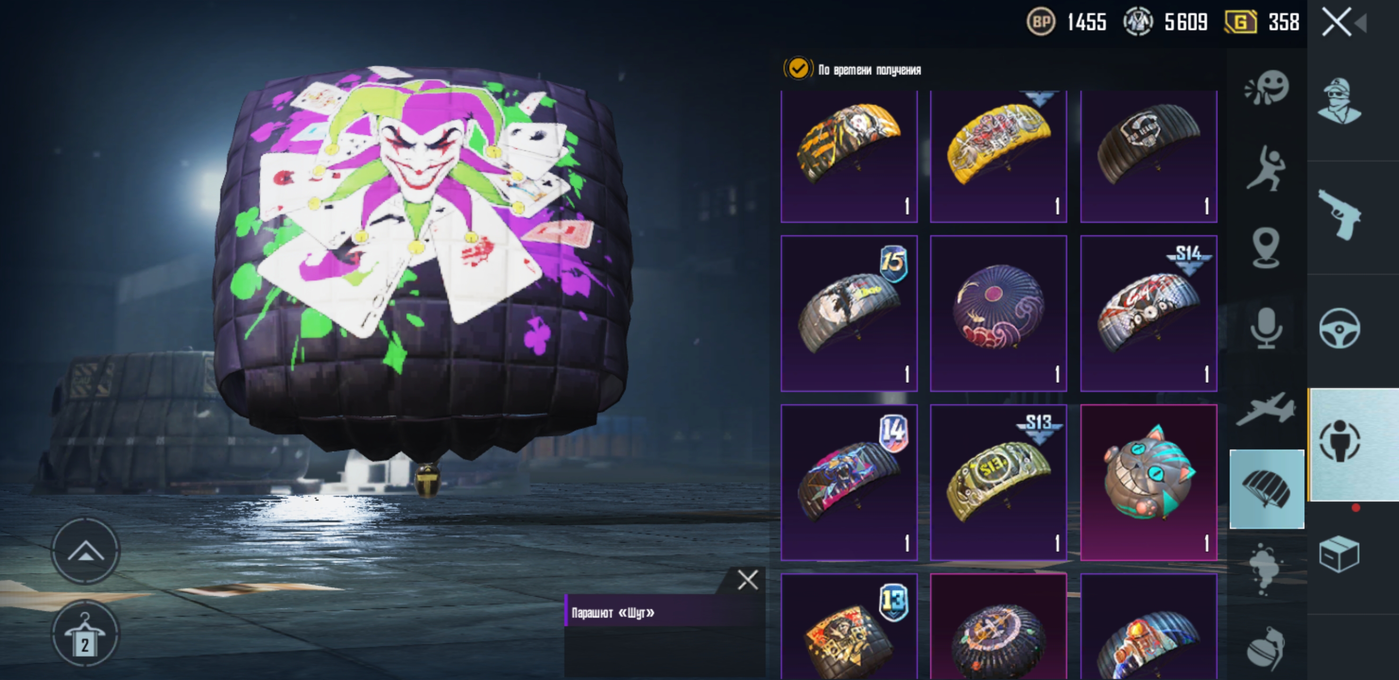Click the gold G currency balance
Image resolution: width=1399 pixels, height=680 pixels.
(x=1262, y=22)
